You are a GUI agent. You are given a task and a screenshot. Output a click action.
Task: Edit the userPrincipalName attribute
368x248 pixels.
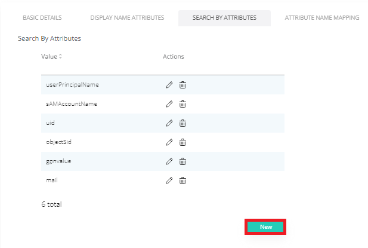coord(169,85)
